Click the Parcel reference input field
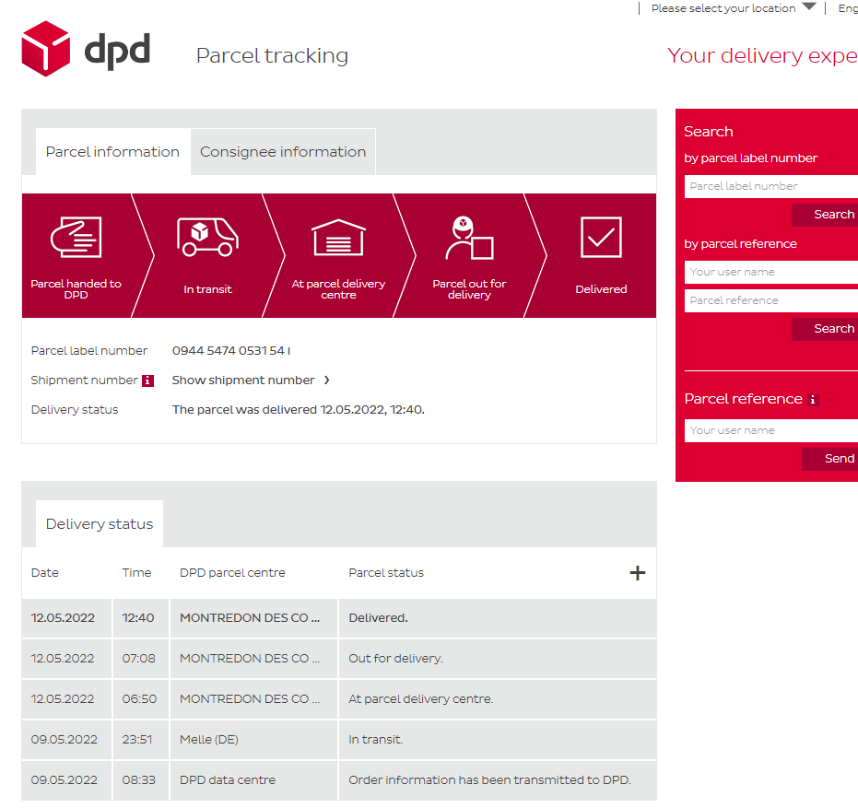Image resolution: width=858 pixels, height=808 pixels. (x=771, y=300)
